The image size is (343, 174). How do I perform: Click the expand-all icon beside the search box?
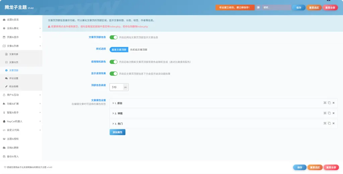tap(258, 7)
